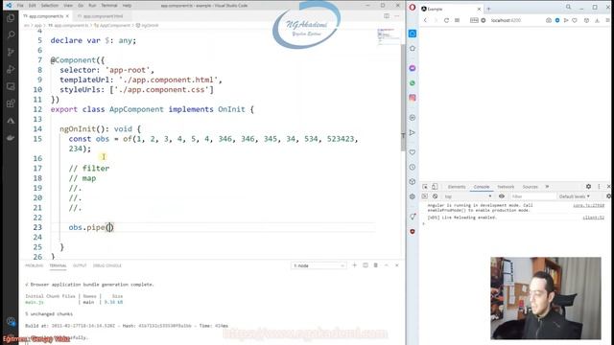Open the console context 'top' dropdown
614x345 pixels.
(467, 196)
